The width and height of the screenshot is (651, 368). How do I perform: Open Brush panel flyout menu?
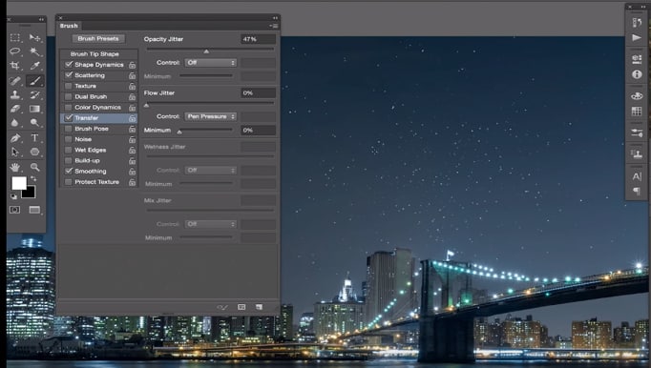(274, 26)
